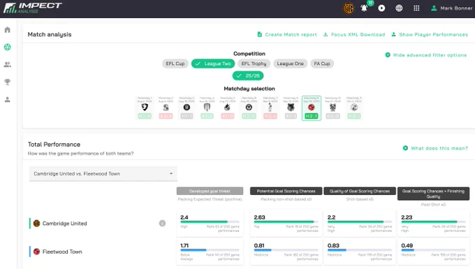Open the globe language selector
The width and height of the screenshot is (475, 269).
[399, 8]
